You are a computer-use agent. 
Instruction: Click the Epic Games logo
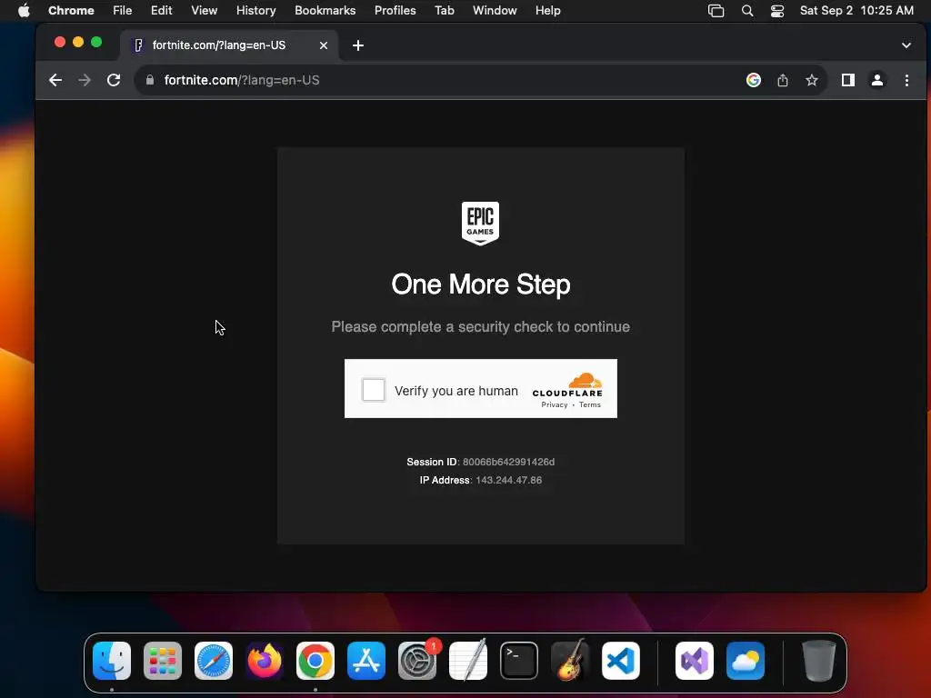click(x=480, y=224)
